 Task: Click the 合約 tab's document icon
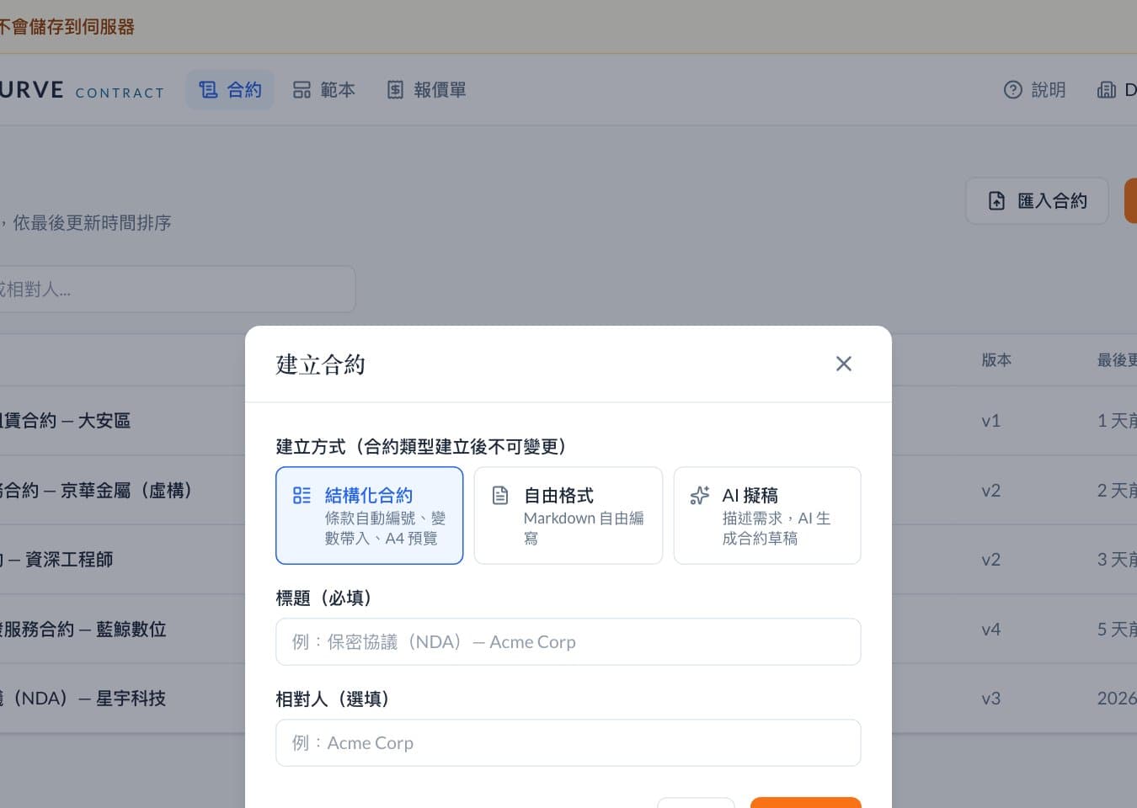(208, 89)
